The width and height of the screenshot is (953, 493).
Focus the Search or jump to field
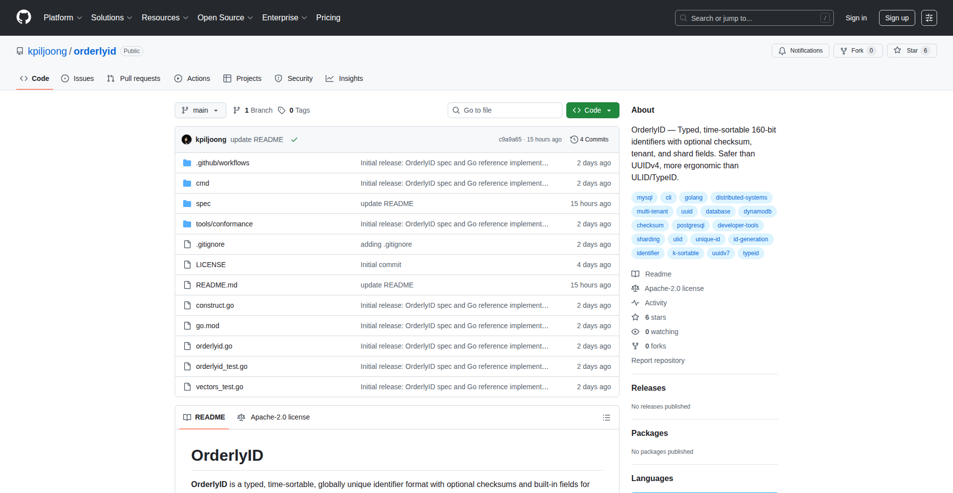click(x=754, y=18)
